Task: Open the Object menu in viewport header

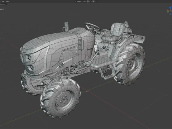Action: (x=8, y=1)
